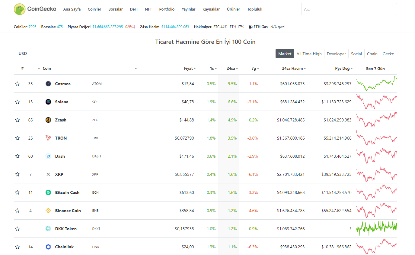
Task: Favorite Solana with its star
Action: [17, 102]
